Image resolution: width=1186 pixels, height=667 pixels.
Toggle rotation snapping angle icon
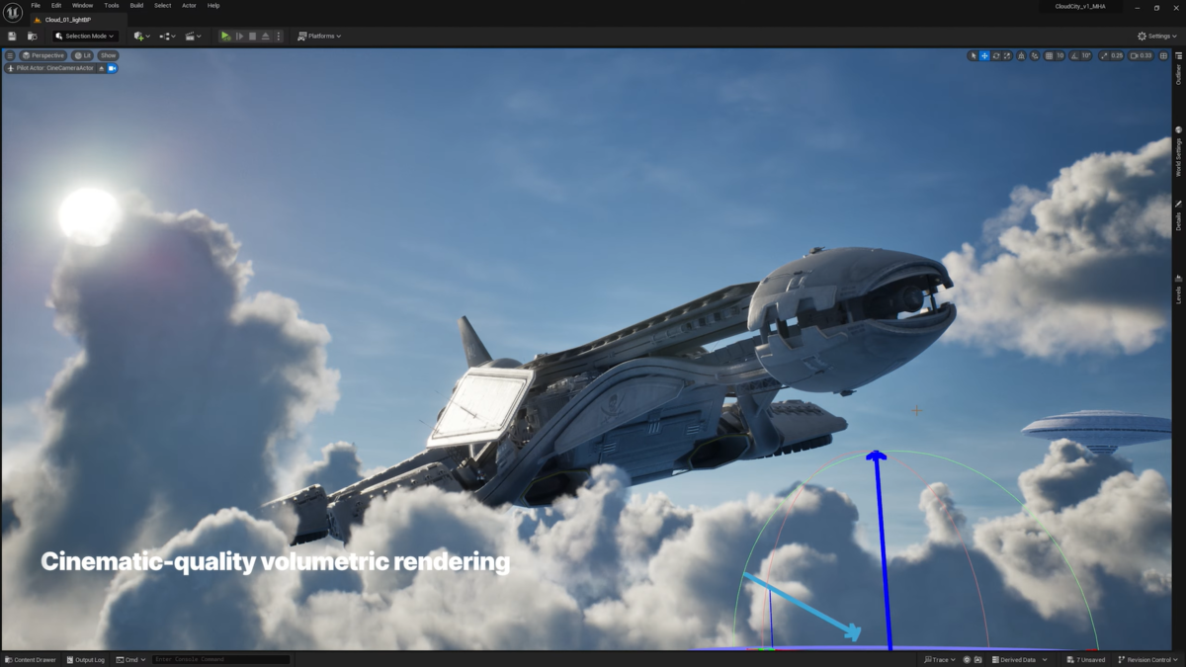tap(1074, 55)
